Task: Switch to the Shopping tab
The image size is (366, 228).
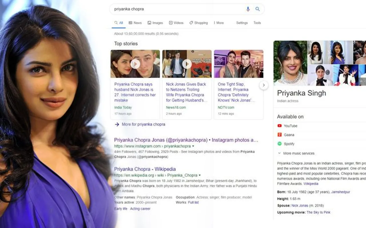Action: click(198, 23)
